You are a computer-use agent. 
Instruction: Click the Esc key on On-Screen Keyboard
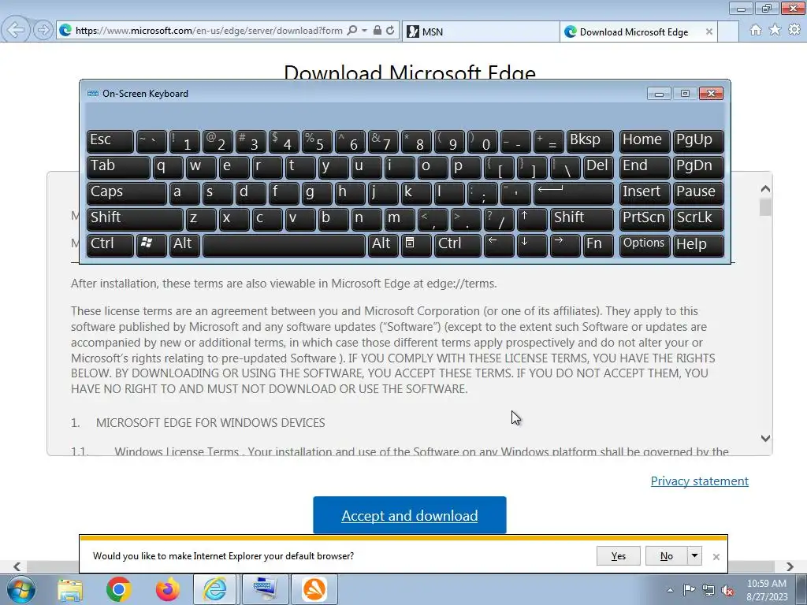click(110, 140)
